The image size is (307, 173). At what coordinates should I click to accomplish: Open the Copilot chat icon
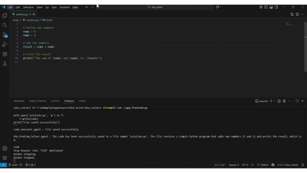[217, 7]
